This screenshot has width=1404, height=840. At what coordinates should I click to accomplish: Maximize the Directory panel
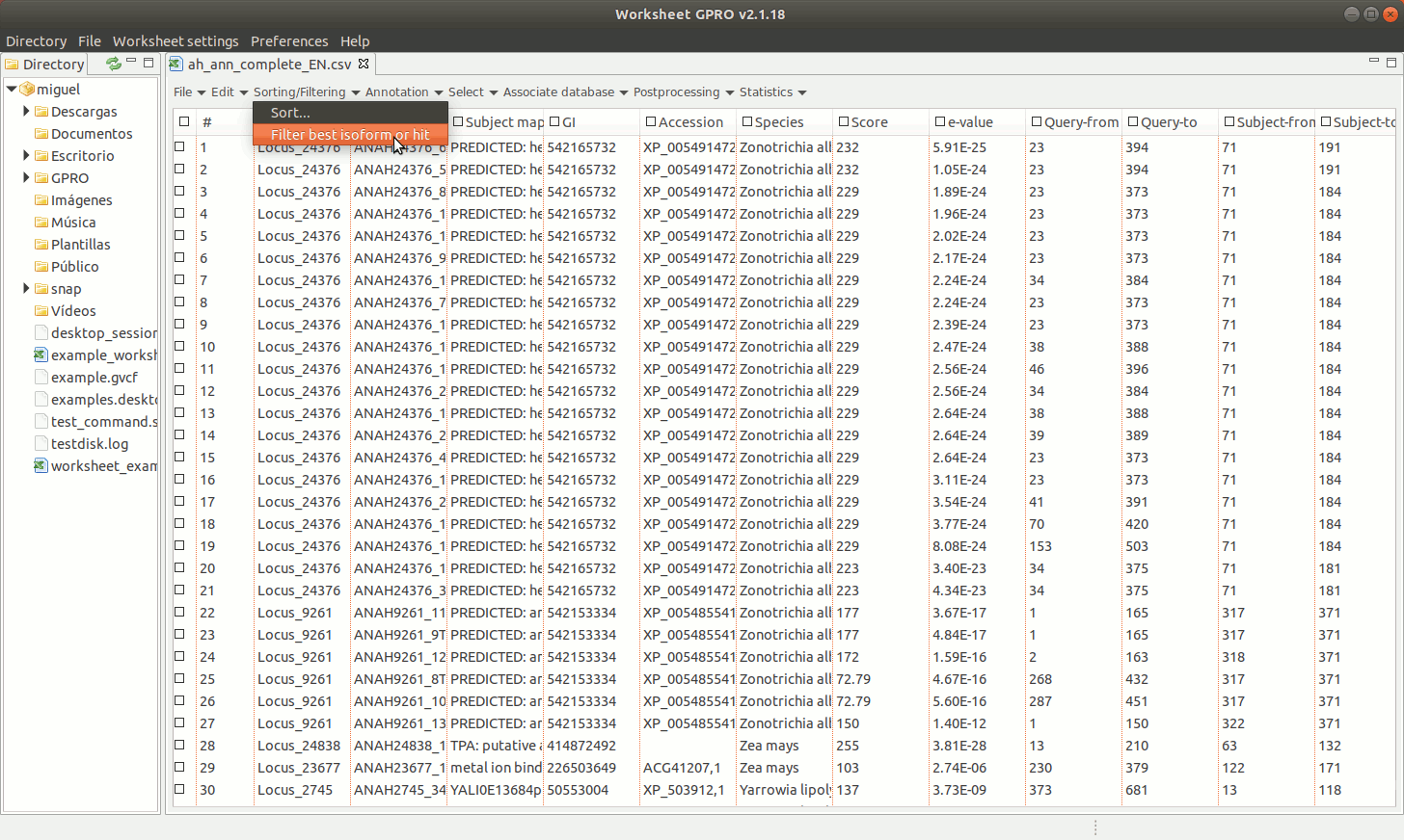(x=148, y=63)
